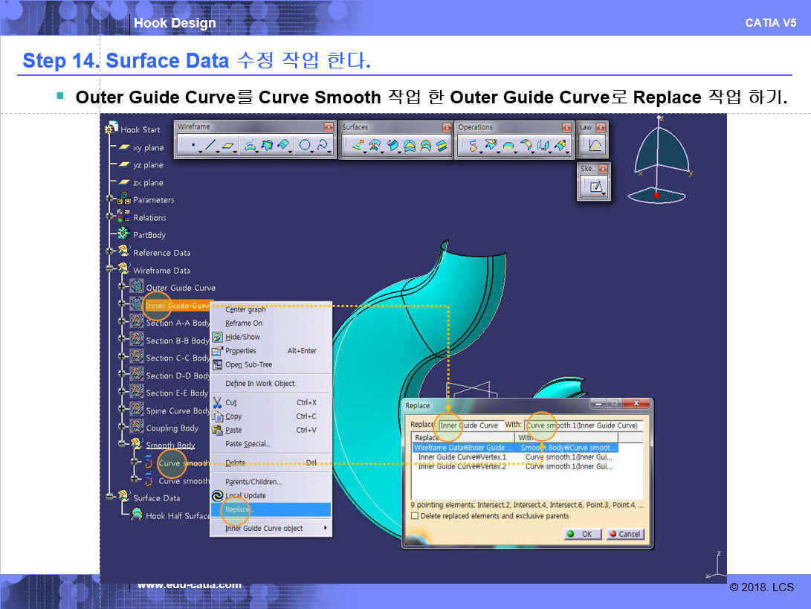Launch the Sketcher icon in Sketcher toolbar
Viewport: 811px width, 609px height.
(596, 187)
